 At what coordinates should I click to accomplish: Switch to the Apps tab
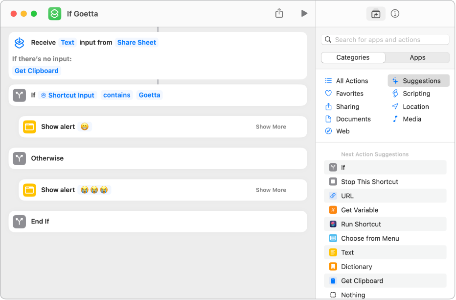coord(417,57)
